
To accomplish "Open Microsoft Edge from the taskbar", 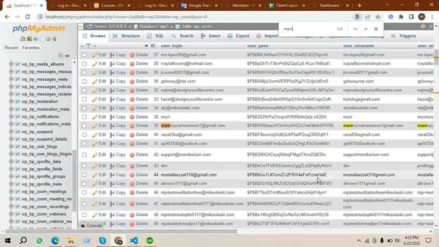I will [x=55, y=241].
